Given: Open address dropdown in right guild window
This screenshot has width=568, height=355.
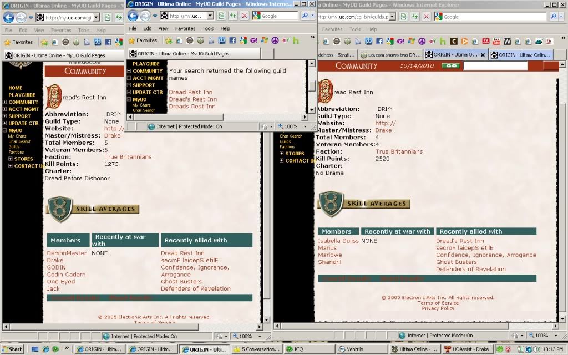Looking at the screenshot, I should pos(392,17).
